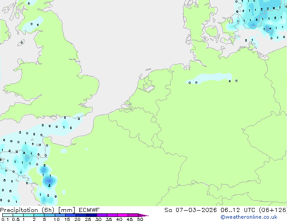
Task: Click the '0.1' legend value label
Action: click(x=5, y=219)
